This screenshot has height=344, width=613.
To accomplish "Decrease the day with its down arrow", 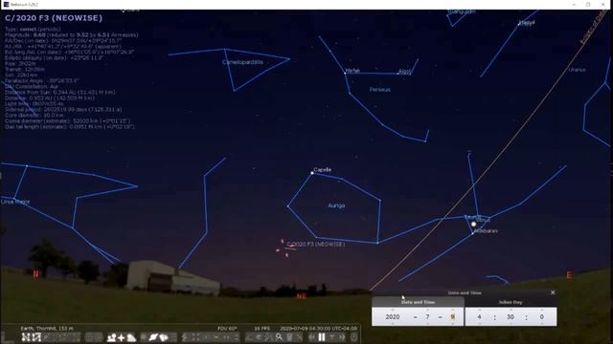I will coord(453,324).
